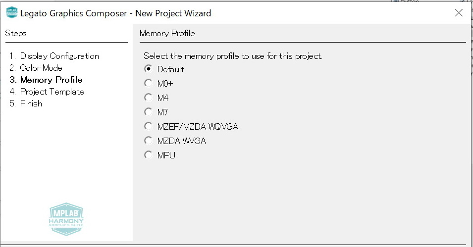Jump to the Color Mode step
473x247 pixels.
coord(41,68)
